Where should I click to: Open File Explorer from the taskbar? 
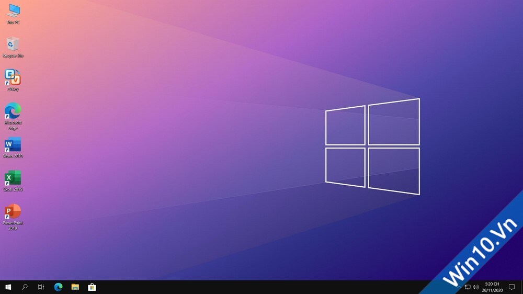(75, 287)
